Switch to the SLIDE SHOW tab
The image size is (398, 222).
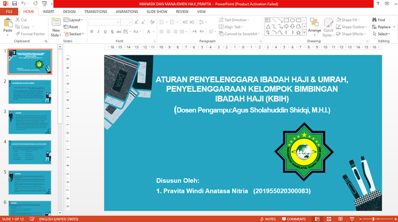157,12
